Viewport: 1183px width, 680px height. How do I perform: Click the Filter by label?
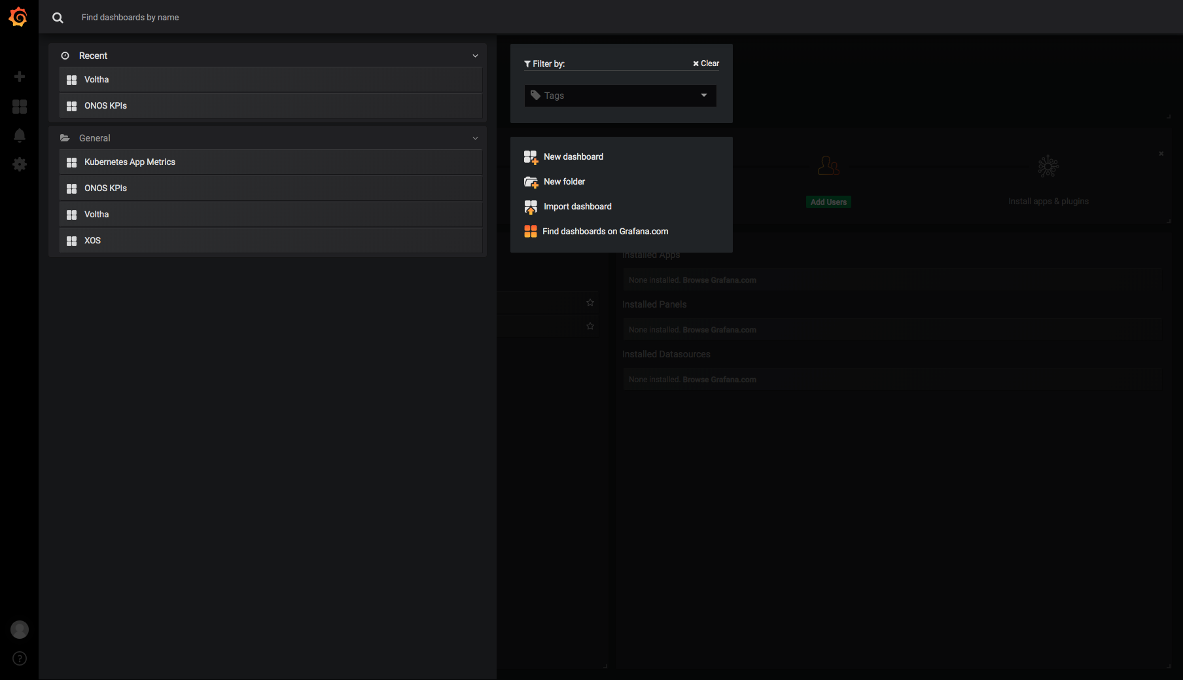tap(544, 63)
